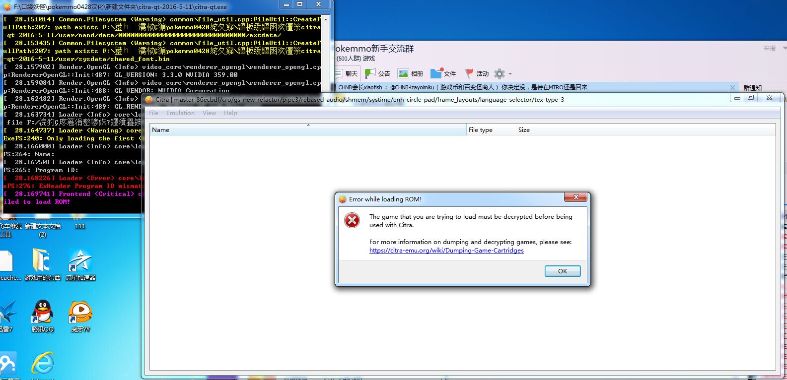Image resolution: width=787 pixels, height=380 pixels.
Task: Sort game list by Name column
Action: pos(308,129)
